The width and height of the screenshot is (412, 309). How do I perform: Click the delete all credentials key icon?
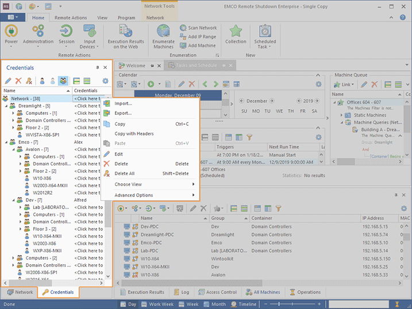click(28, 81)
